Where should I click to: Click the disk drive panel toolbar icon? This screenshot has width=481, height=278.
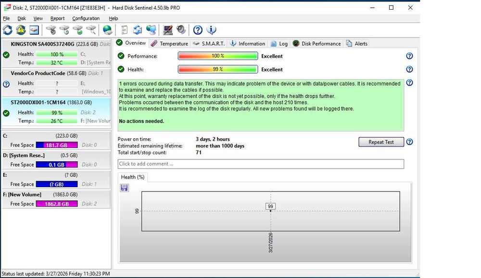34,30
